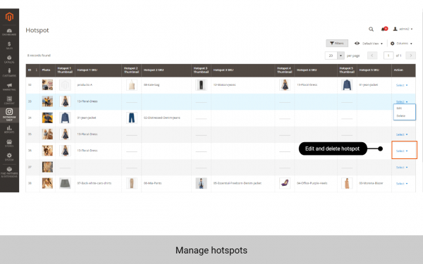This screenshot has height=264, width=423.
Task: Click the purple heels thumbnail in row 38
Action: coord(285,183)
